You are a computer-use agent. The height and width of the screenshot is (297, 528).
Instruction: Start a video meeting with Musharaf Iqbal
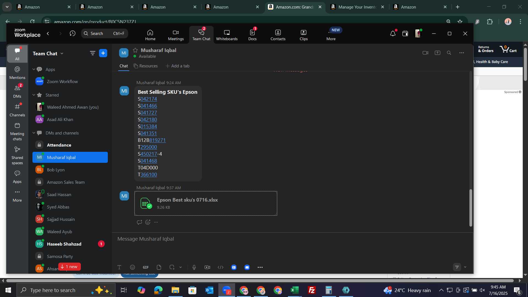[x=425, y=53]
